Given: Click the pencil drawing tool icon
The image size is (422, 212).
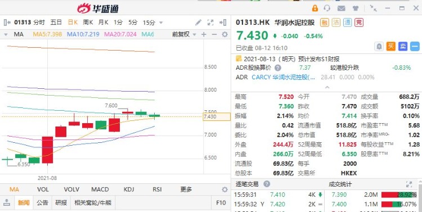Looking at the screenshot, I should coord(199,22).
